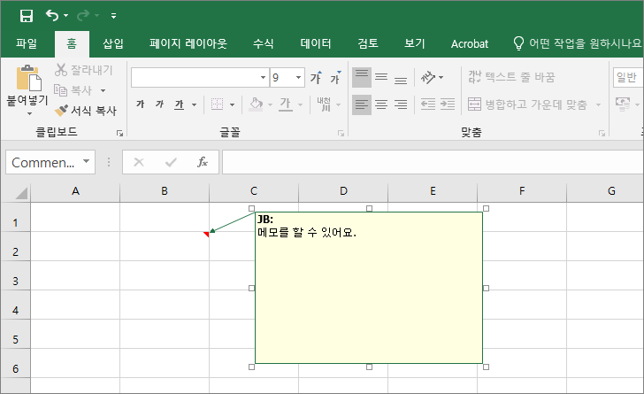Click the red comment indicator in cell B1
Screen dimensions: 644x394
(x=206, y=234)
